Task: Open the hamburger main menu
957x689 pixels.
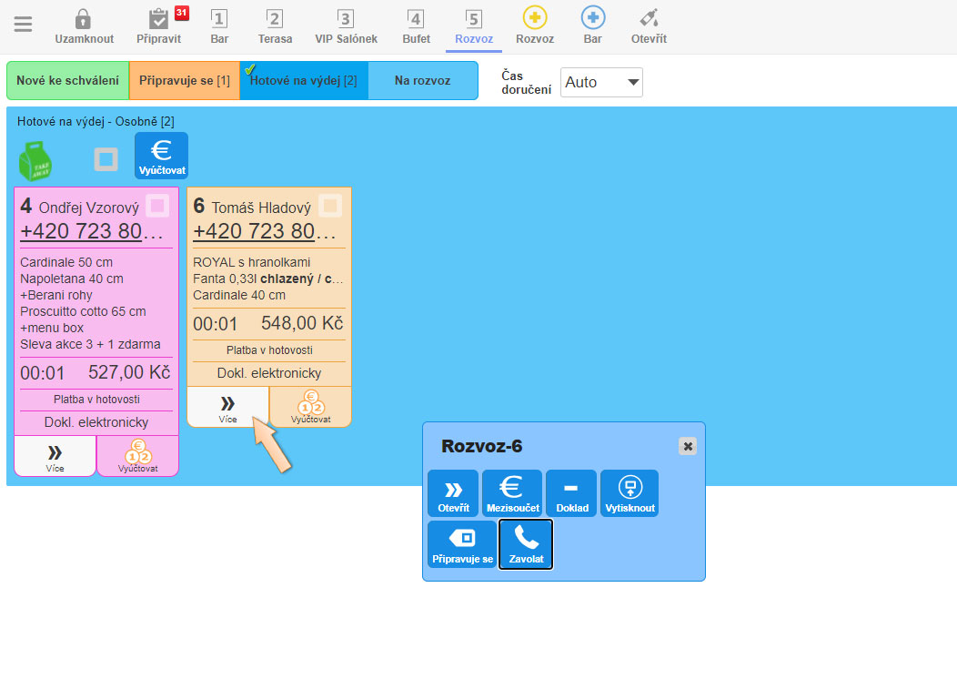Action: pos(23,25)
